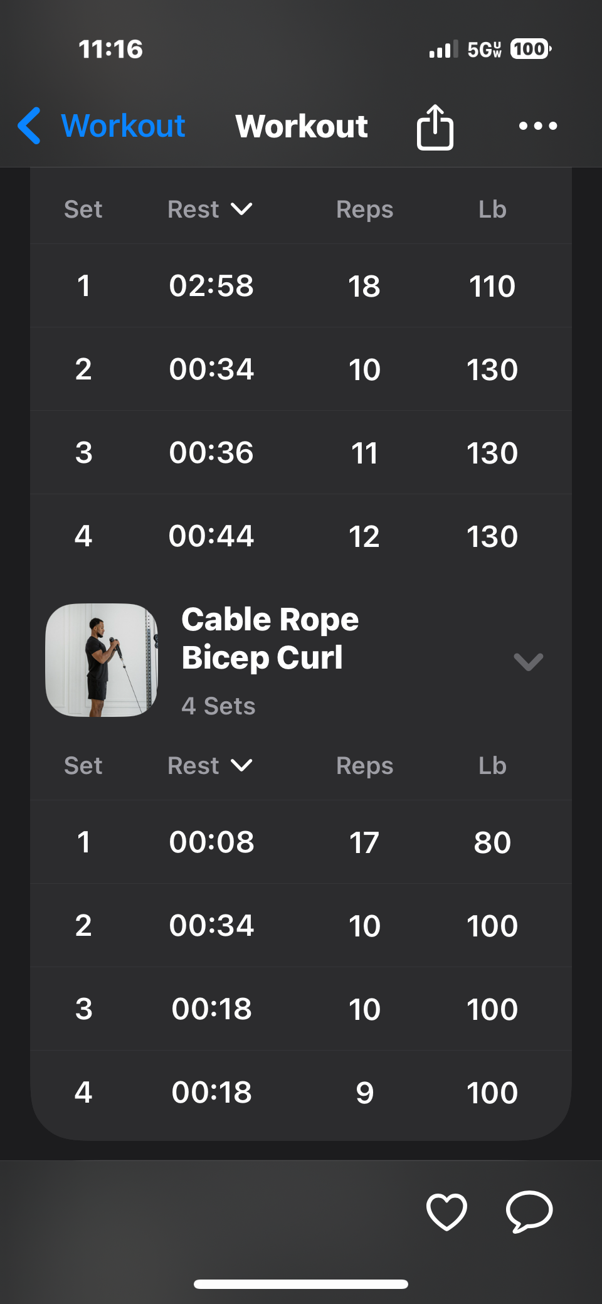Like the workout with heart icon
This screenshot has width=602, height=1304.
(x=446, y=1211)
